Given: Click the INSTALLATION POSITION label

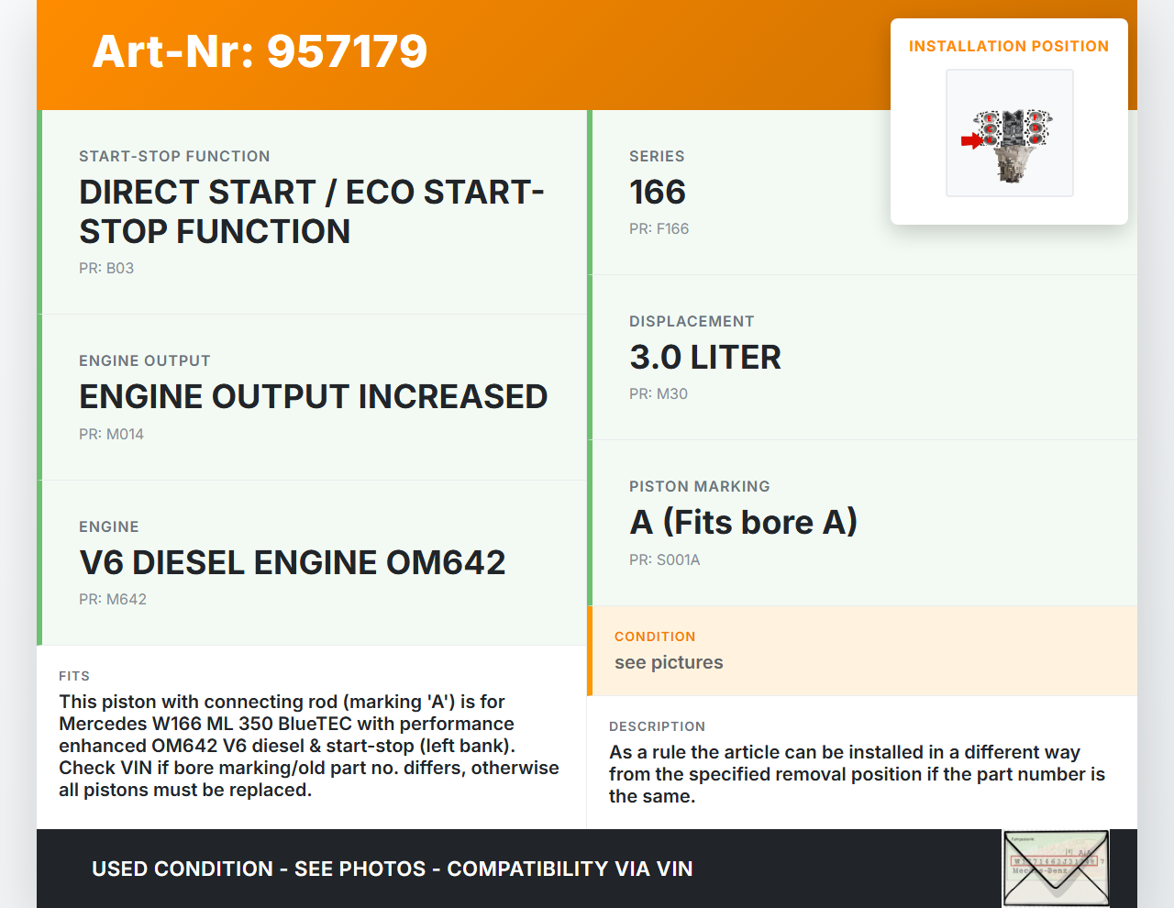Looking at the screenshot, I should point(1008,47).
